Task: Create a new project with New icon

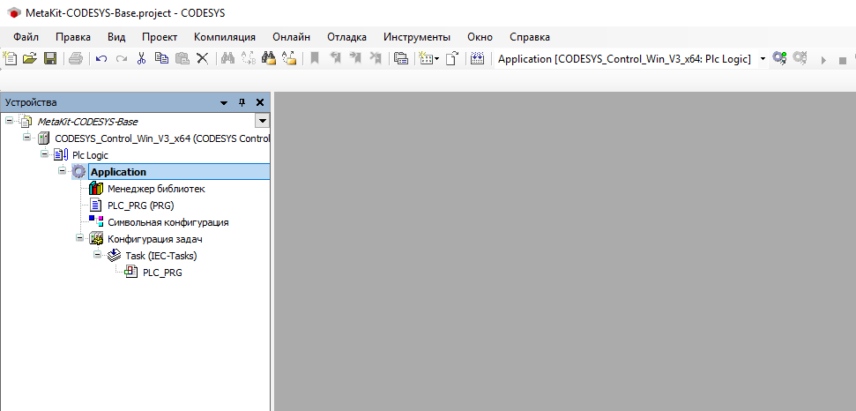Action: [x=10, y=58]
